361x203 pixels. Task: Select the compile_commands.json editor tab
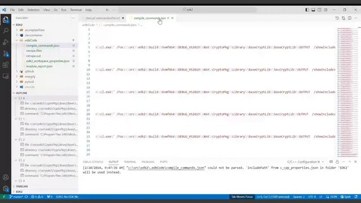149,18
